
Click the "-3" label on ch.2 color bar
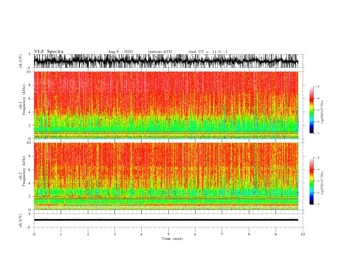click(318, 158)
